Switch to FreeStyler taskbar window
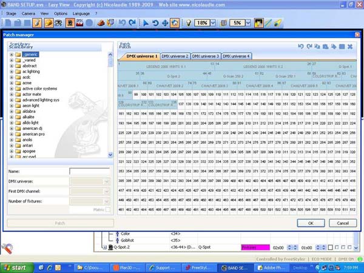The image size is (364, 273). click(198, 268)
